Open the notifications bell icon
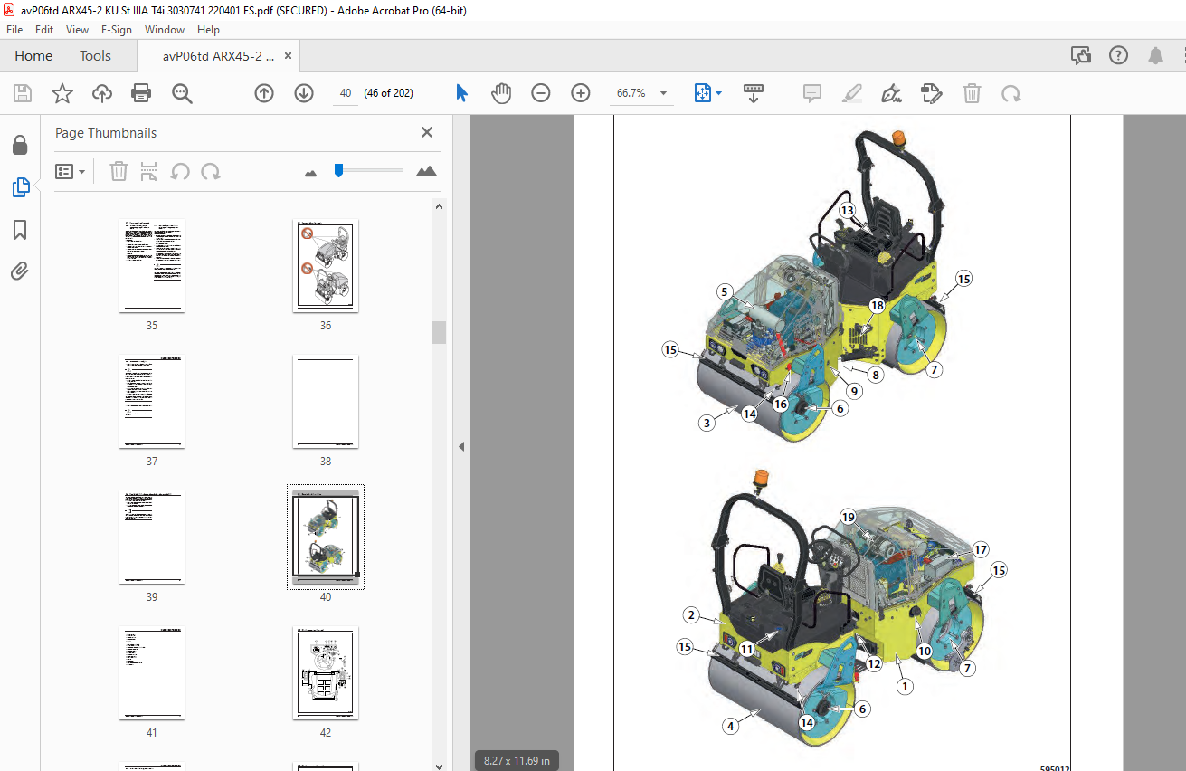Screen dimensions: 1186x771 (x=1156, y=55)
